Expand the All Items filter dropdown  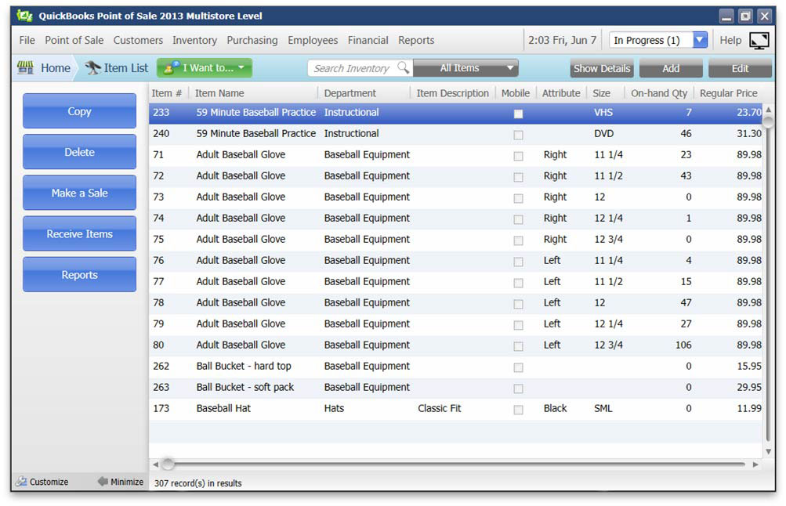click(x=465, y=68)
